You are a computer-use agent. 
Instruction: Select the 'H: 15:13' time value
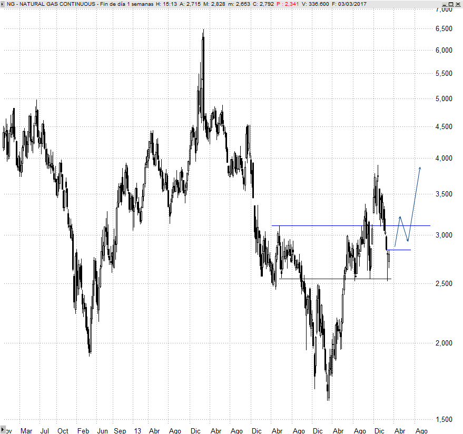(166, 4)
